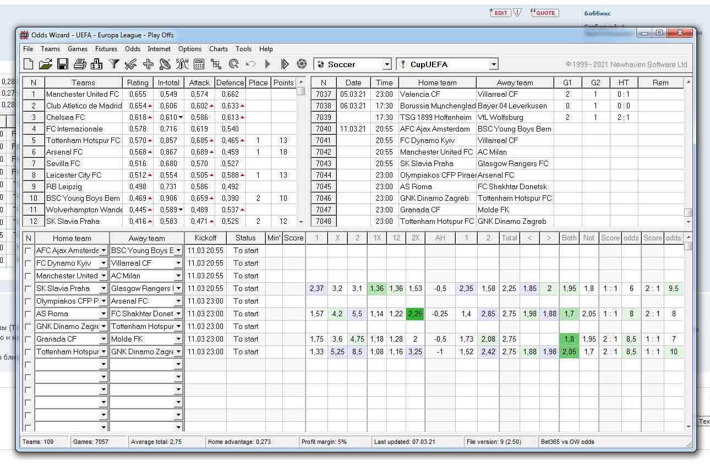Launch the calculator tool icon
The image size is (710, 467).
[x=199, y=64]
